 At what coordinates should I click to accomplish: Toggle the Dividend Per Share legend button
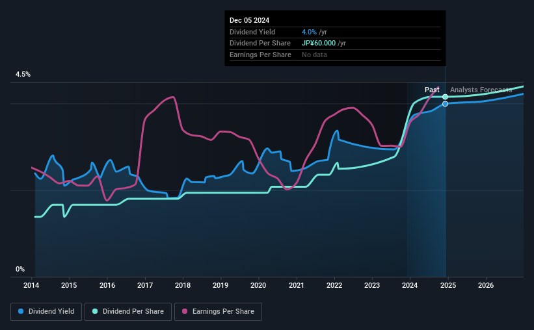pyautogui.click(x=128, y=312)
